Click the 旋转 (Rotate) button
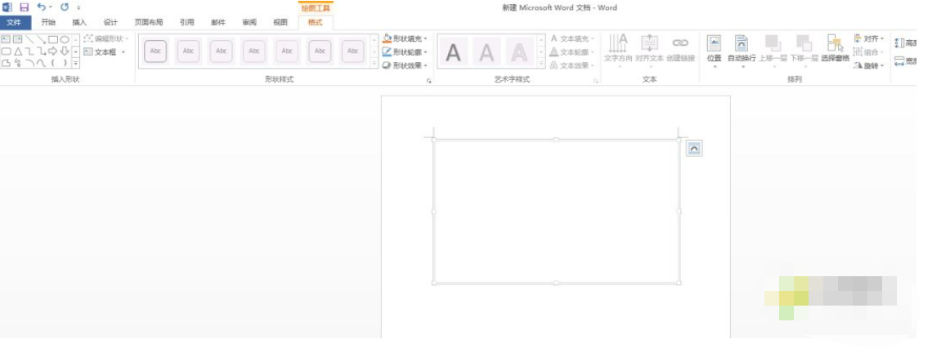 pos(869,65)
